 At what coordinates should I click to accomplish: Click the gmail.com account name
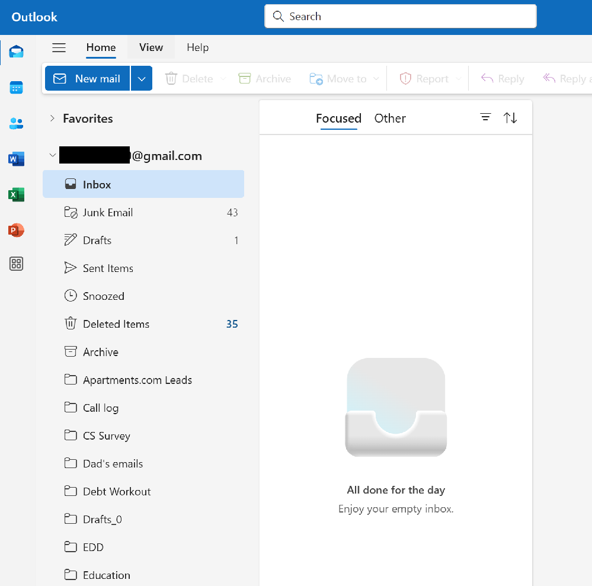[130, 155]
